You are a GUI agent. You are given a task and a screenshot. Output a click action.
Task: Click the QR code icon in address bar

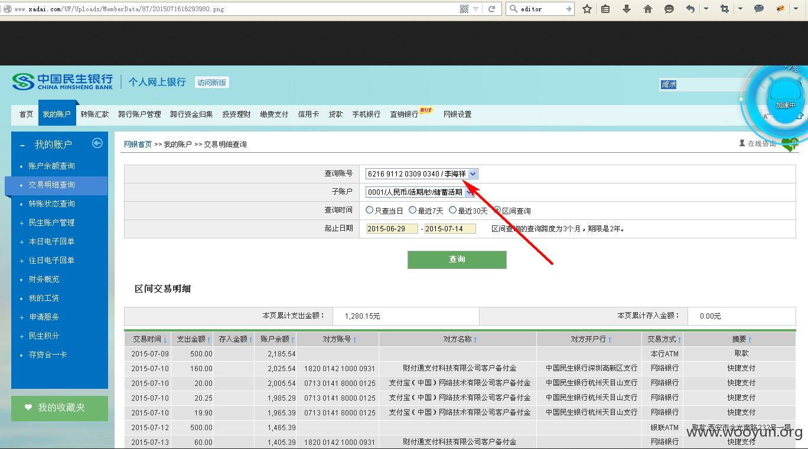coord(464,9)
